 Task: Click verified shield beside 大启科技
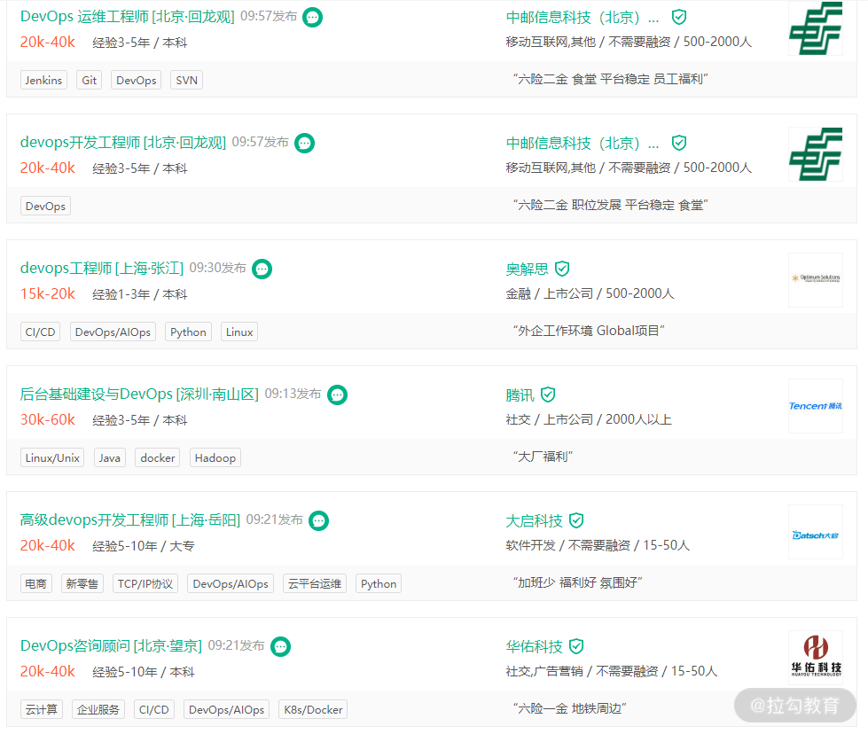[x=576, y=520]
